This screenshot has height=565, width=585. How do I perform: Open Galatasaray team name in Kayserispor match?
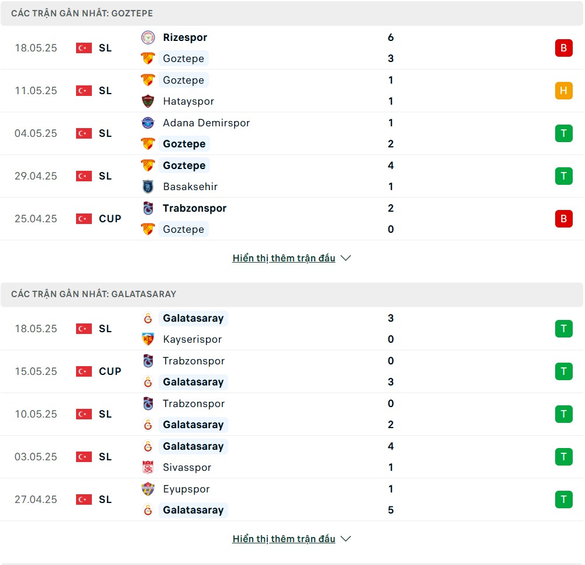click(x=193, y=318)
